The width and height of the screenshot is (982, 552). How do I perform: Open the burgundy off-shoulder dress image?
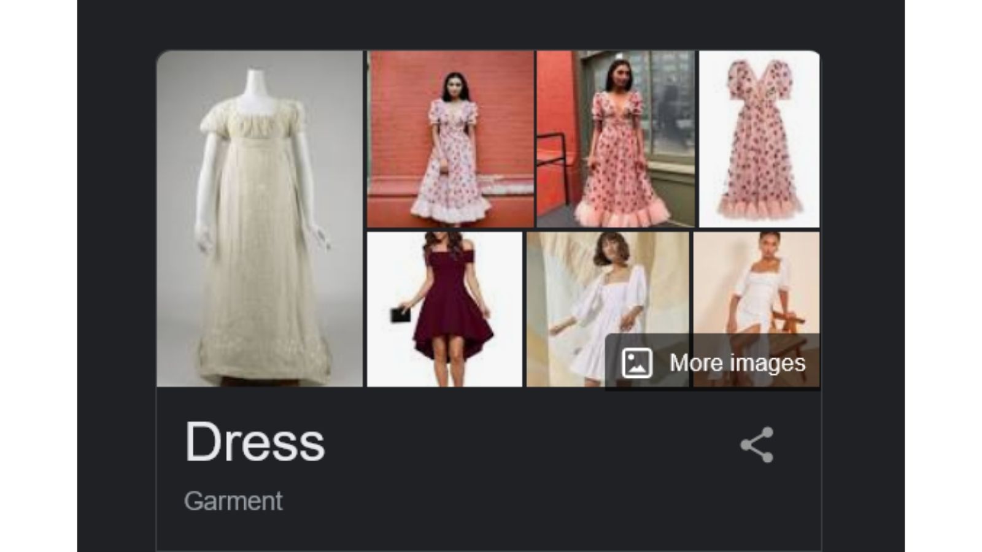(x=444, y=309)
